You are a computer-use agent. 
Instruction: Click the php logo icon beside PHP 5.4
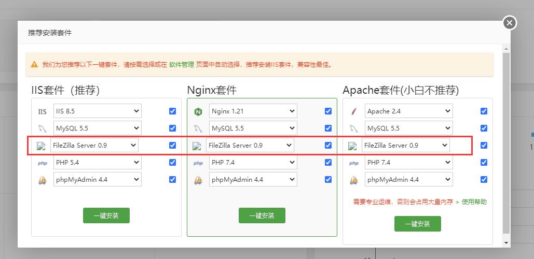point(42,163)
